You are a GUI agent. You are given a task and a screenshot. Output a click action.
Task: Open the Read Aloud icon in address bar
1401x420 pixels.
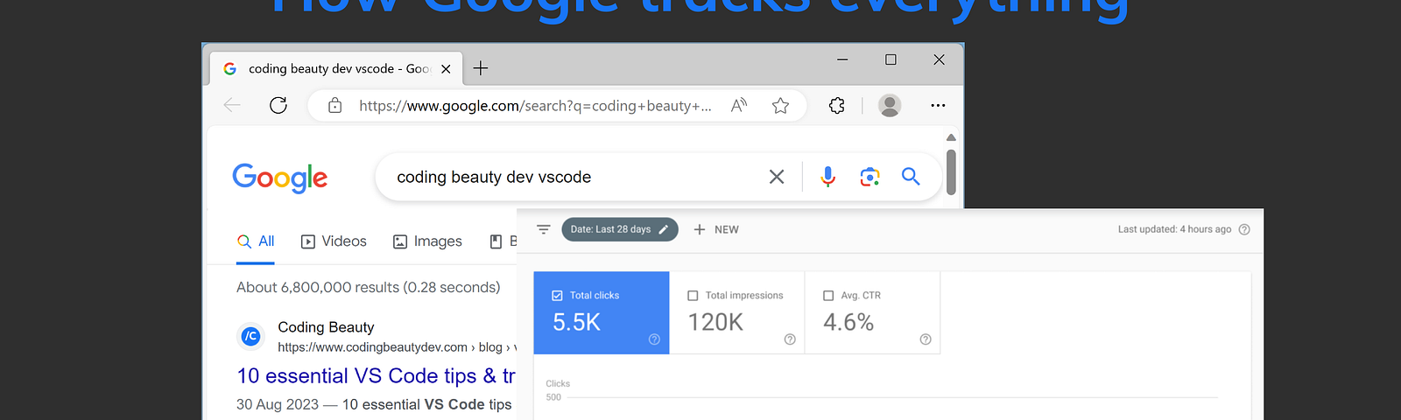tap(739, 106)
